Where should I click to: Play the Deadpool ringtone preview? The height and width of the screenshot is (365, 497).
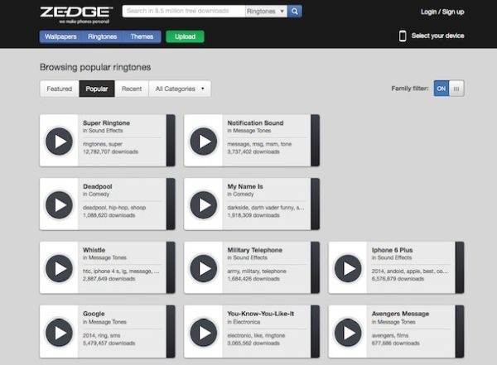(x=59, y=204)
